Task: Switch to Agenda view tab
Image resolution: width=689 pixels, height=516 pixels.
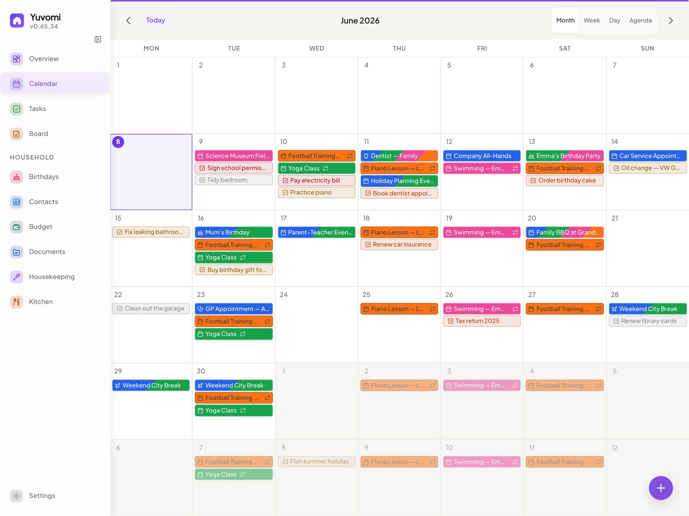Action: 640,20
